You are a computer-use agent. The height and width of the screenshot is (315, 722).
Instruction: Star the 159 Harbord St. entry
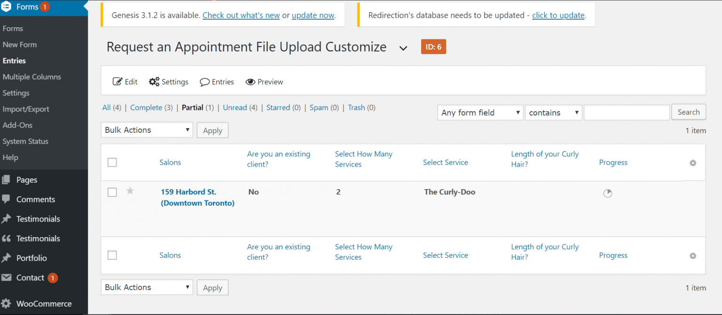130,192
